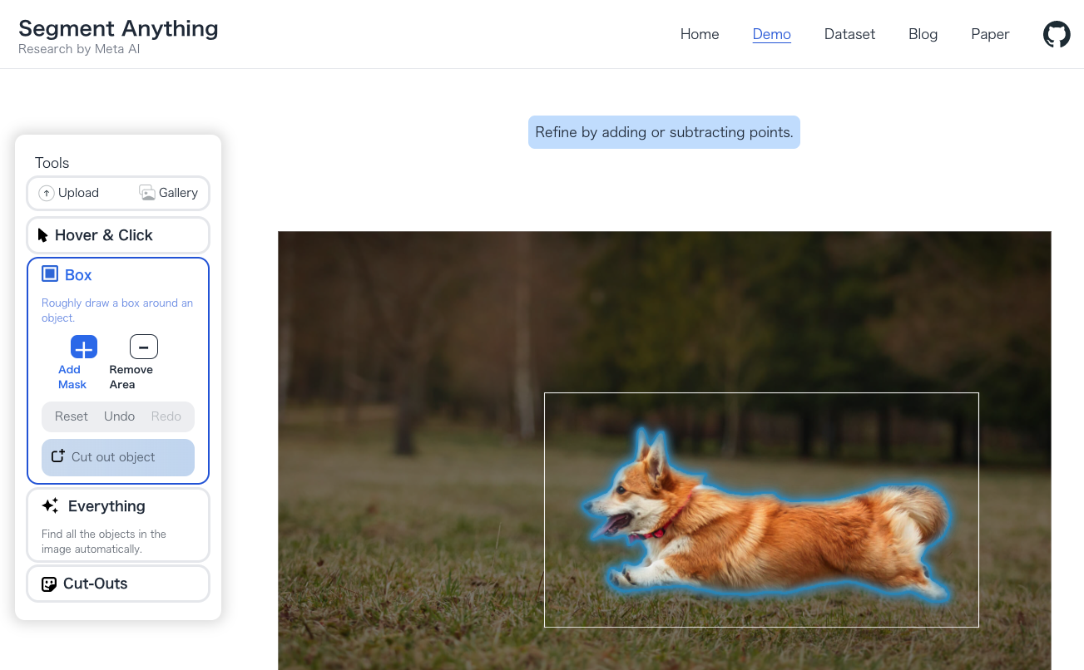This screenshot has height=670, width=1084.
Task: Click the Everything sparkle icon
Action: click(x=50, y=505)
